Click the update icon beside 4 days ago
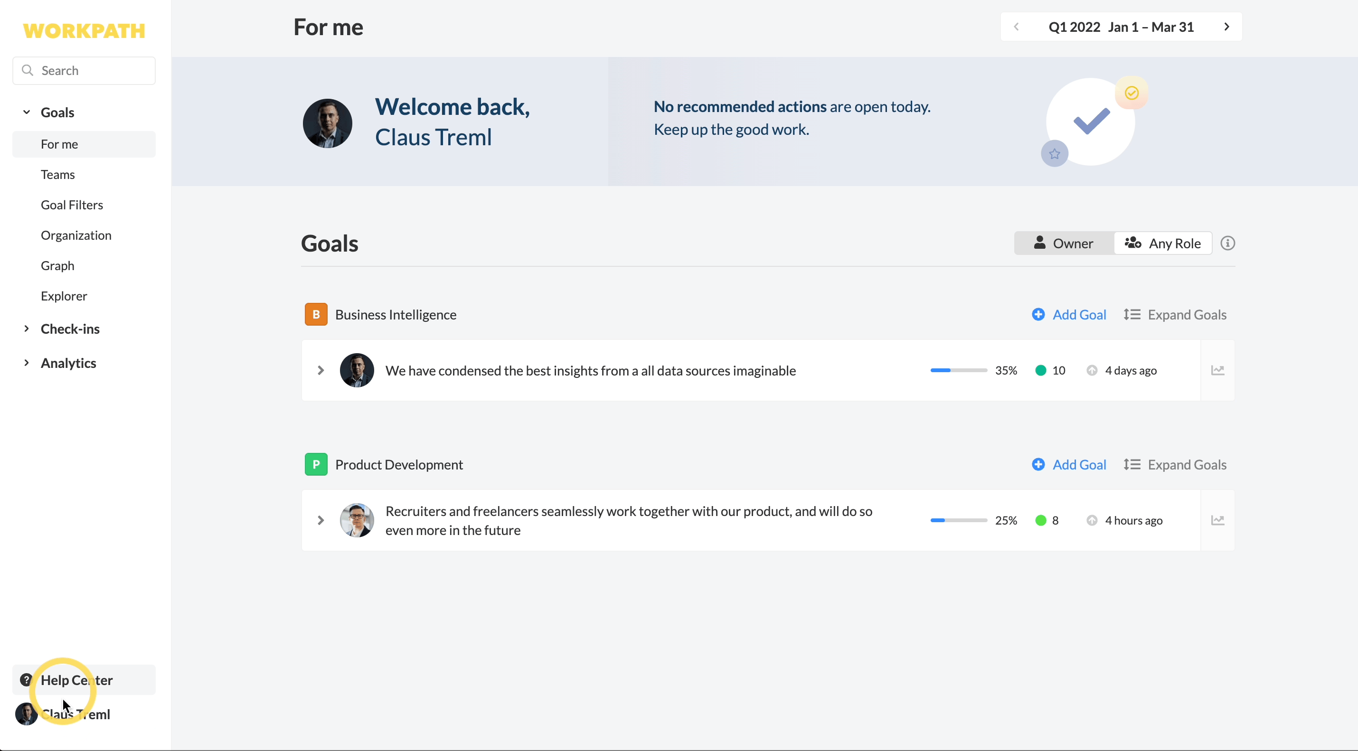This screenshot has width=1358, height=751. click(1092, 370)
